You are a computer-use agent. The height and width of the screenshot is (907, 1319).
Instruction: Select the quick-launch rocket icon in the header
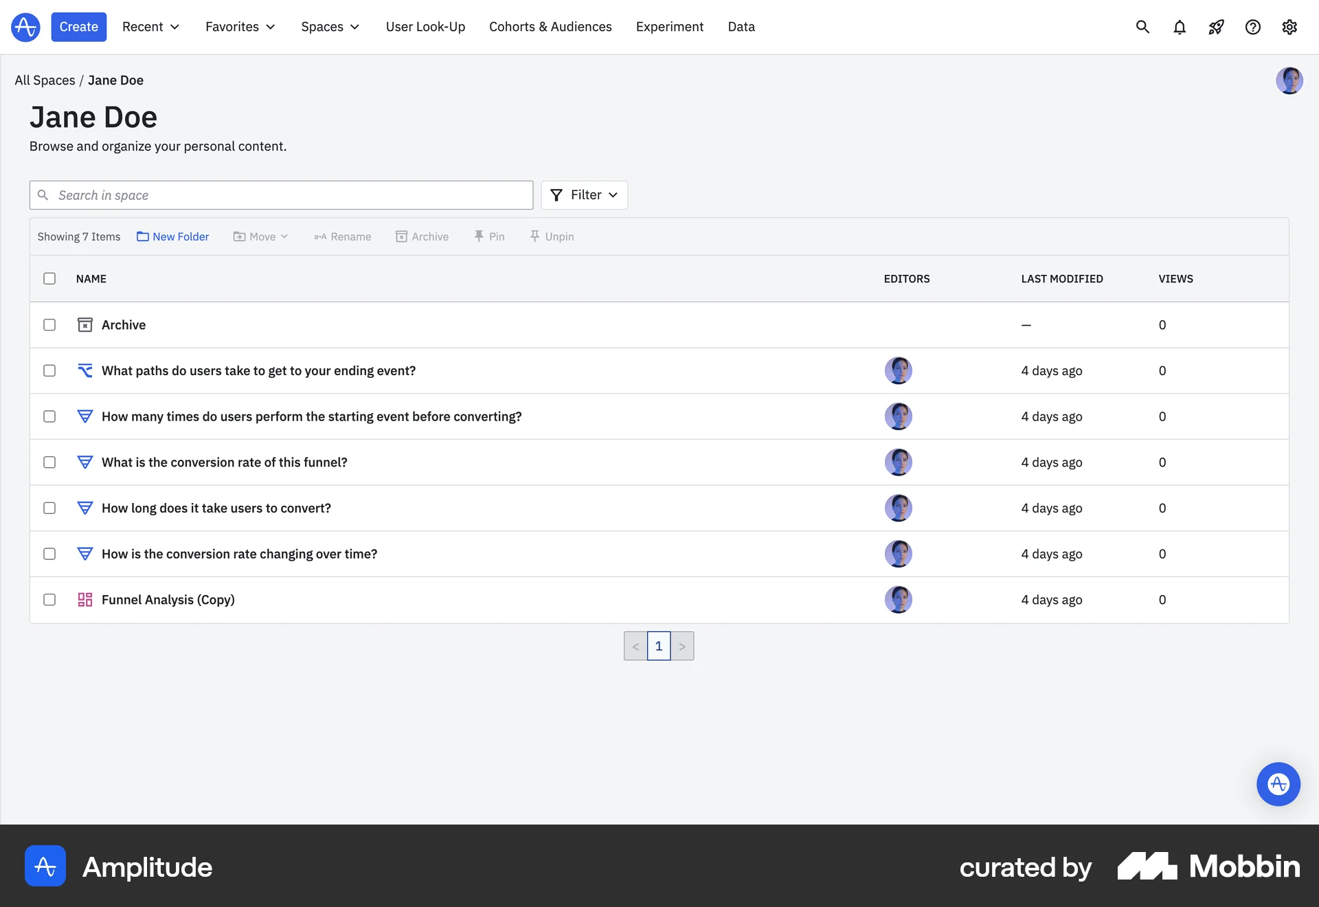coord(1216,27)
